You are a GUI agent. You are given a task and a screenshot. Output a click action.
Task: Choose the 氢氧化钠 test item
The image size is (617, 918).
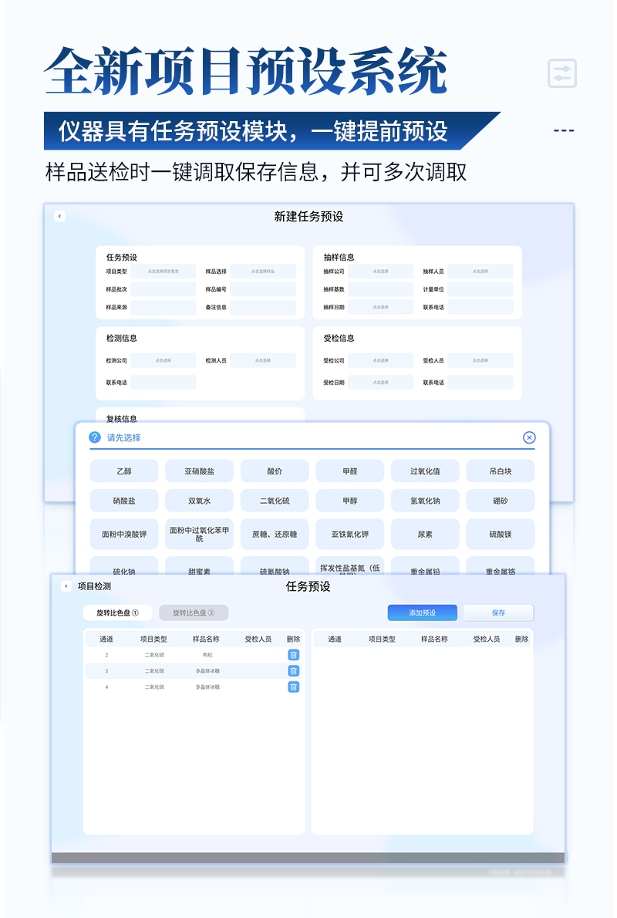click(x=425, y=501)
